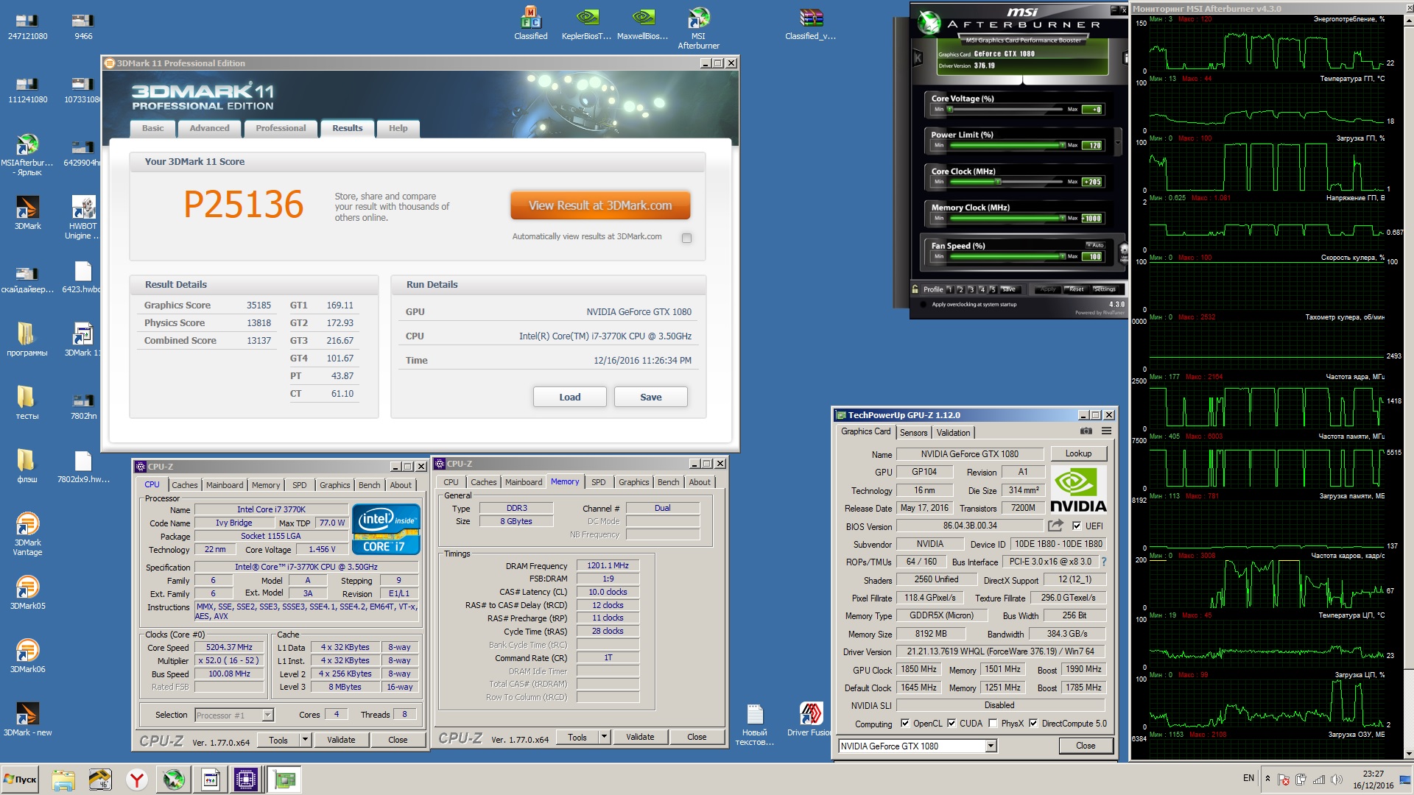Image resolution: width=1414 pixels, height=795 pixels.
Task: Click Power Limit slider handle in Afterburner
Action: [x=1062, y=145]
